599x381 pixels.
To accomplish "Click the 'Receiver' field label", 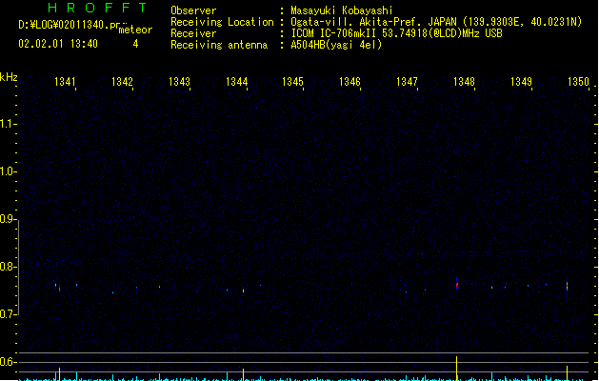I will (x=193, y=33).
